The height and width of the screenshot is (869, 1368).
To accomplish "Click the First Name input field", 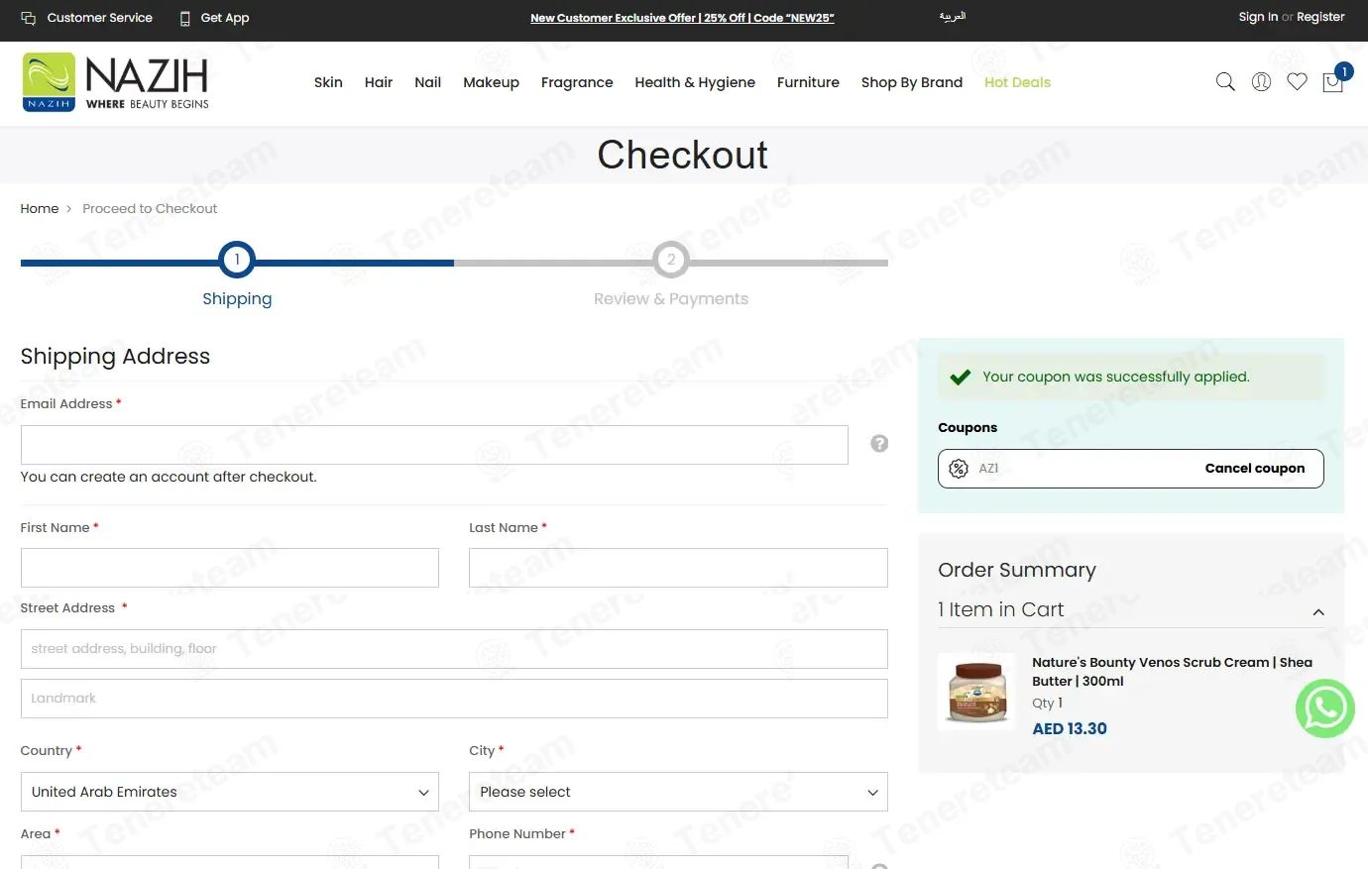I will click(x=230, y=568).
